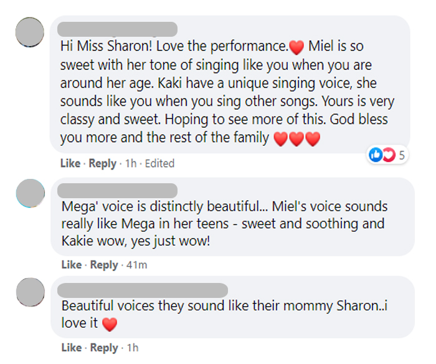Click the 'Kakie wow, yes just wow!' comment text

(135, 241)
